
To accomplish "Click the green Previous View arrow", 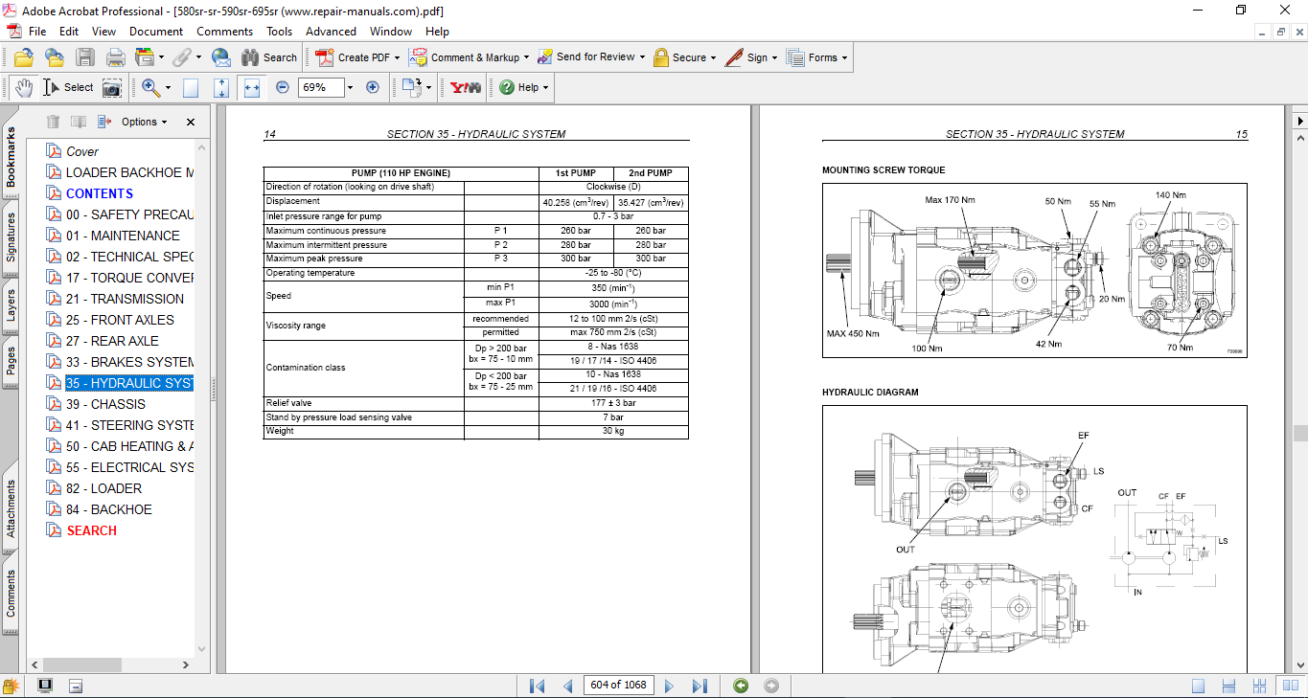I will pos(740,686).
